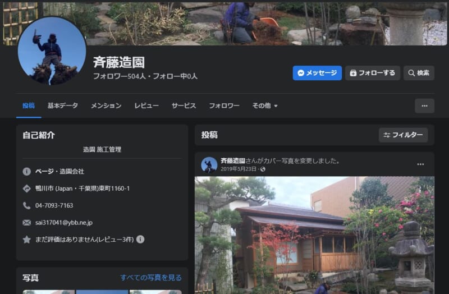
Task: Open the メンション tab
Action: click(106, 105)
